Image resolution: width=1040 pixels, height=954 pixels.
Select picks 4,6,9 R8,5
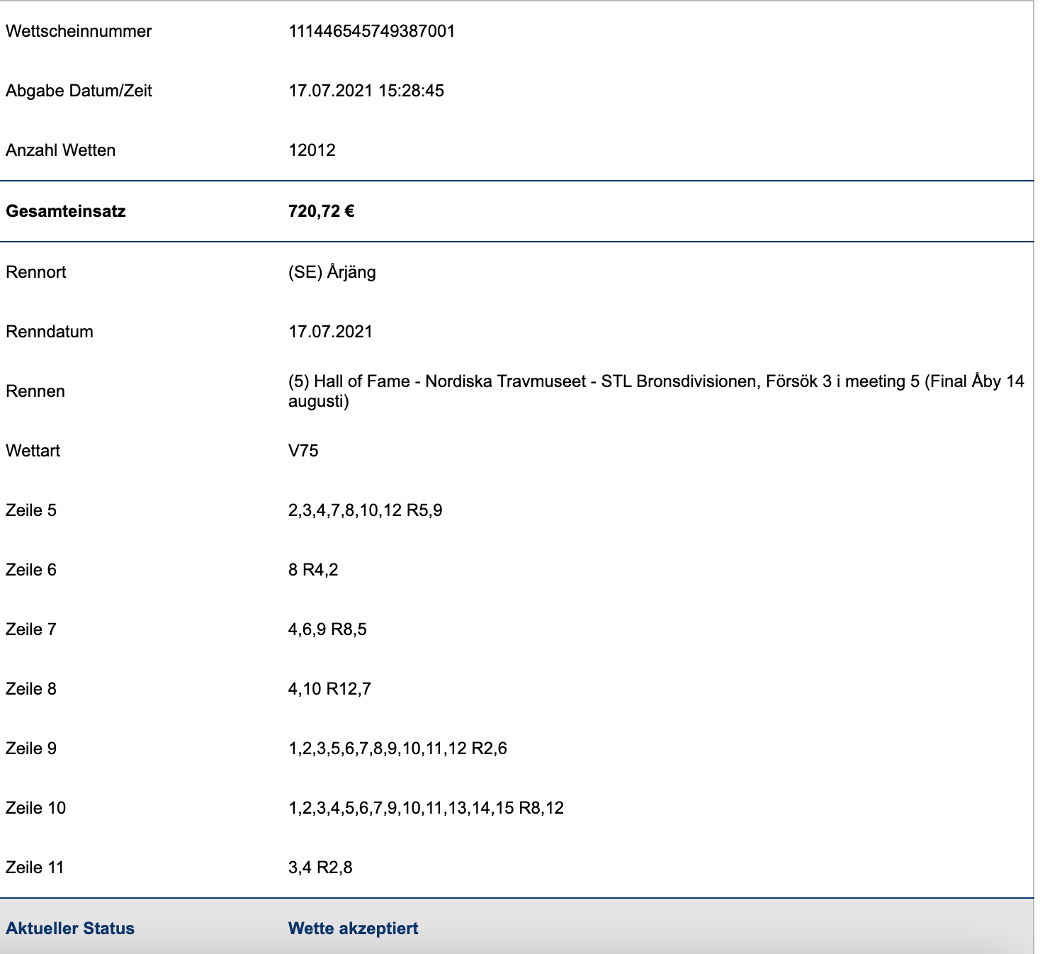pyautogui.click(x=327, y=629)
